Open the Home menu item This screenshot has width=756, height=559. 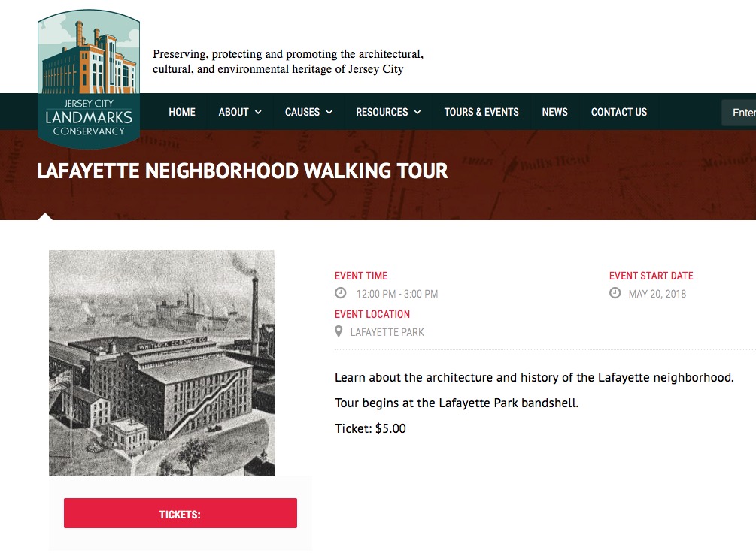182,112
